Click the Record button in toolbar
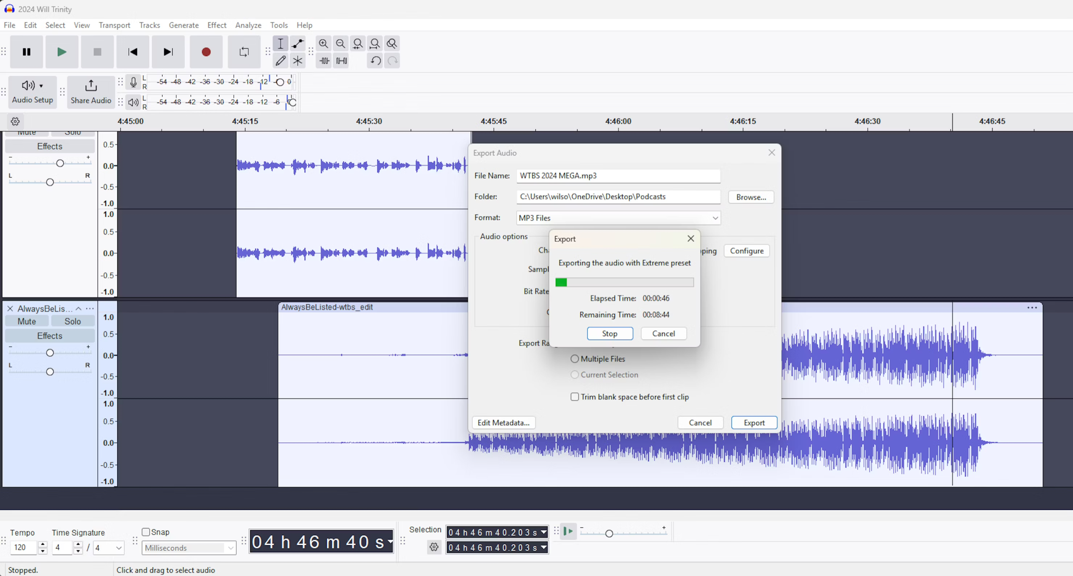1073x576 pixels. [x=206, y=51]
